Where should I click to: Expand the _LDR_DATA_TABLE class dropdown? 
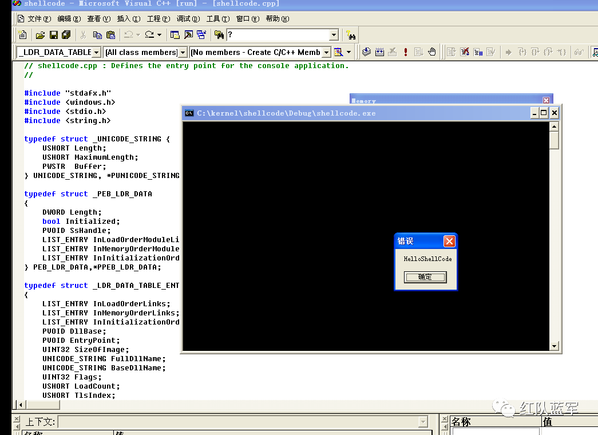[x=97, y=52]
